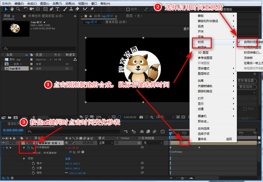Open the logo composition name dropdown arrow
263x182 pixels.
[x=44, y=22]
